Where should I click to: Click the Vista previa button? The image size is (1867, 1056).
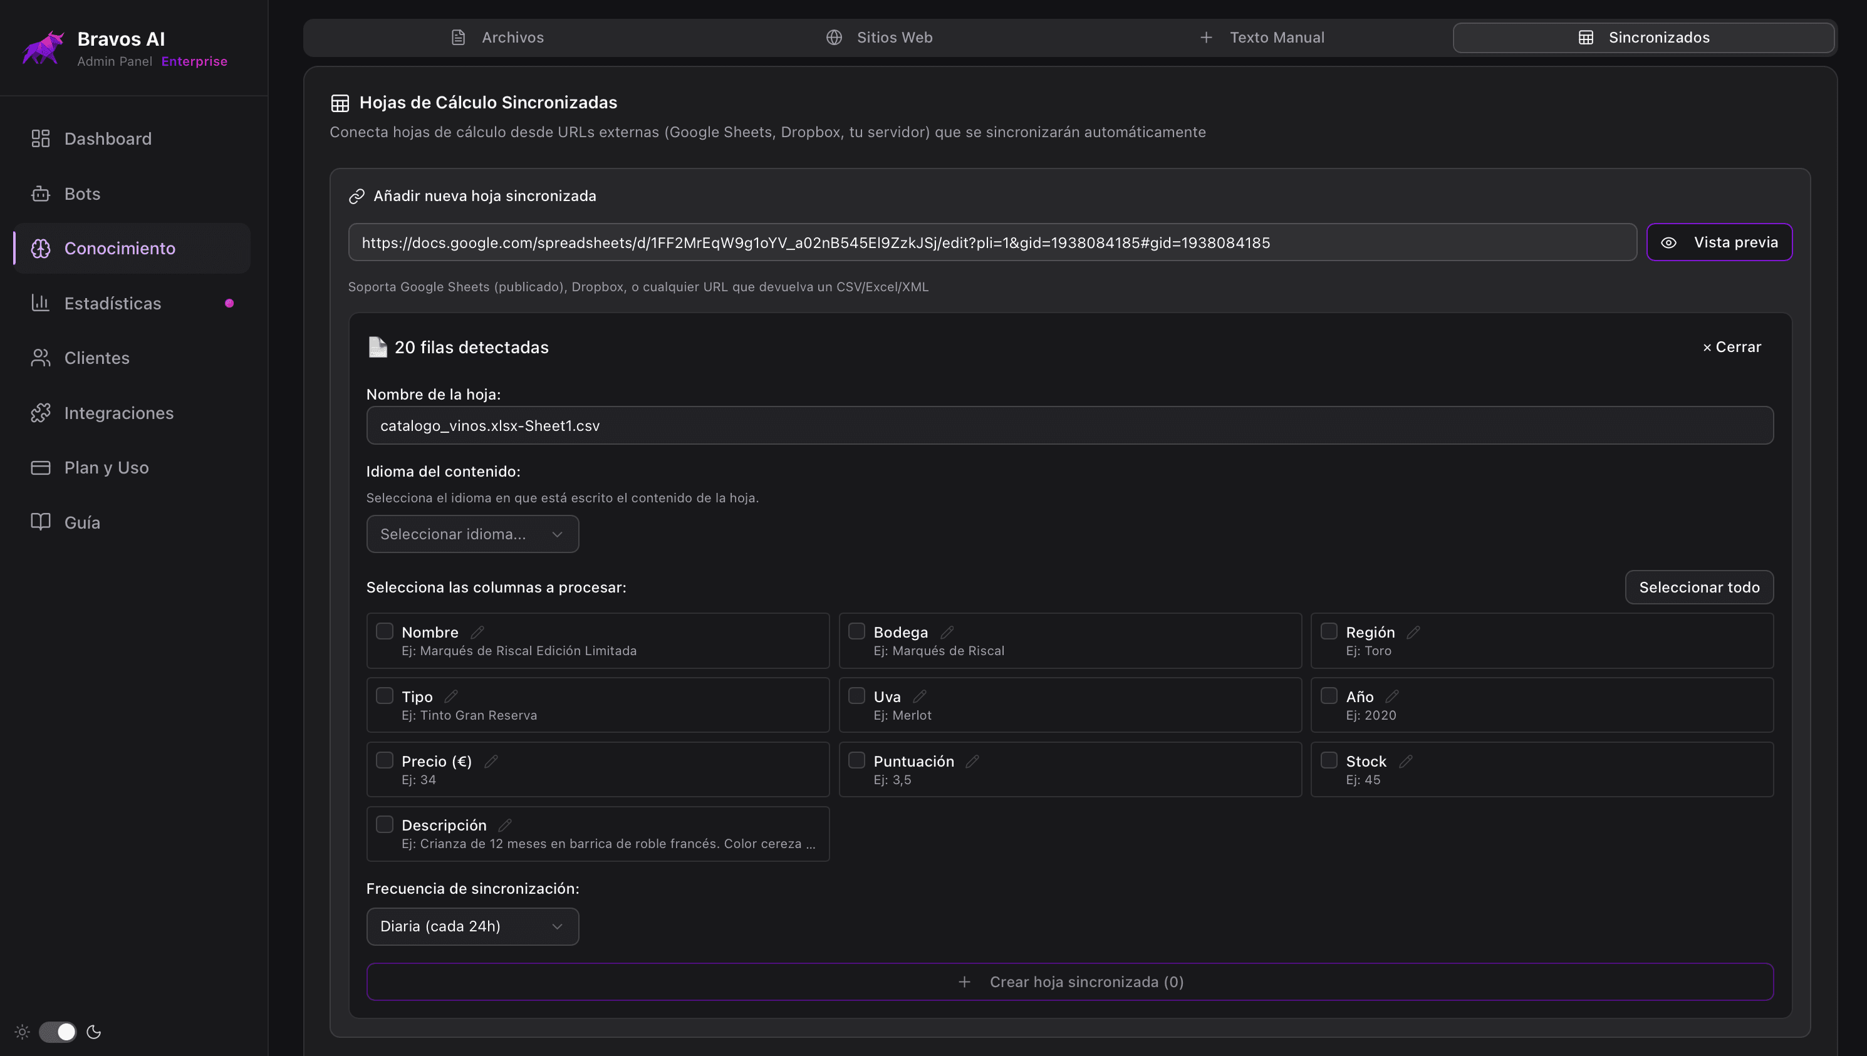(1719, 242)
